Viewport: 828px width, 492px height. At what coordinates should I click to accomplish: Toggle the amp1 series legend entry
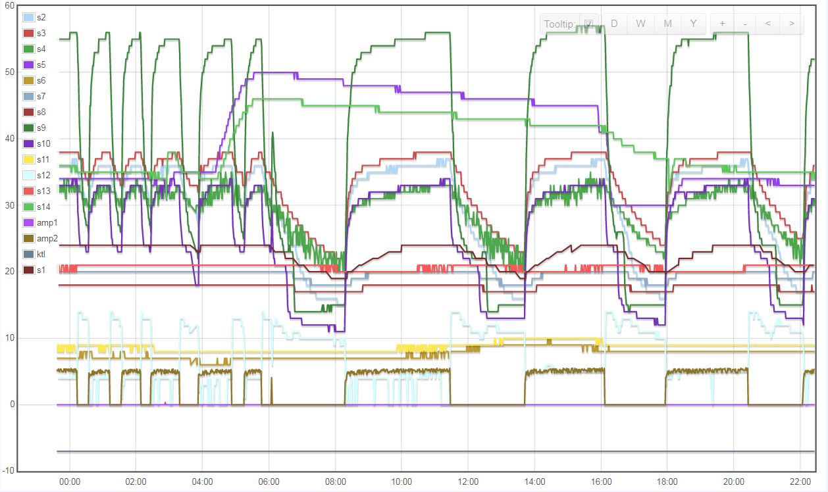point(38,222)
